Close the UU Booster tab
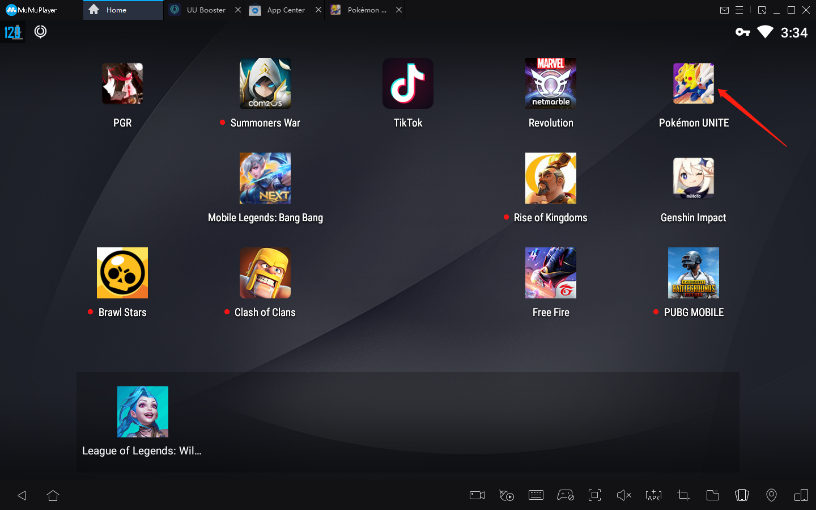Viewport: 816px width, 510px height. coord(238,10)
